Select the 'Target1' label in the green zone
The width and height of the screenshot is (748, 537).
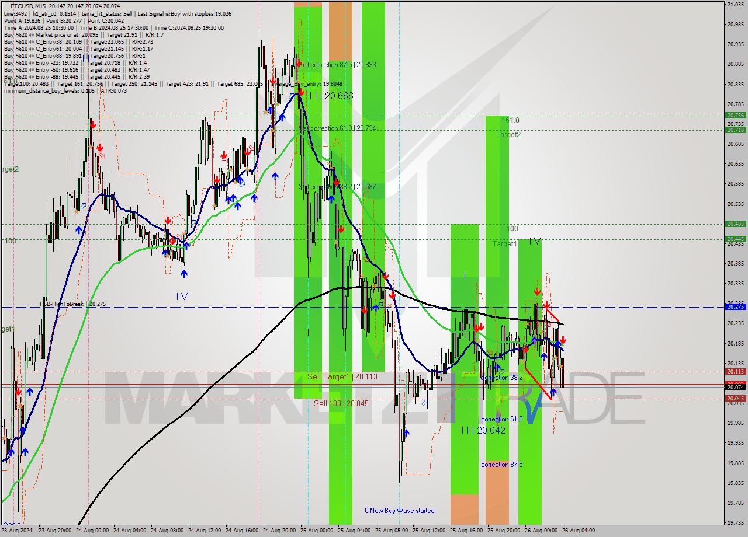click(x=504, y=244)
